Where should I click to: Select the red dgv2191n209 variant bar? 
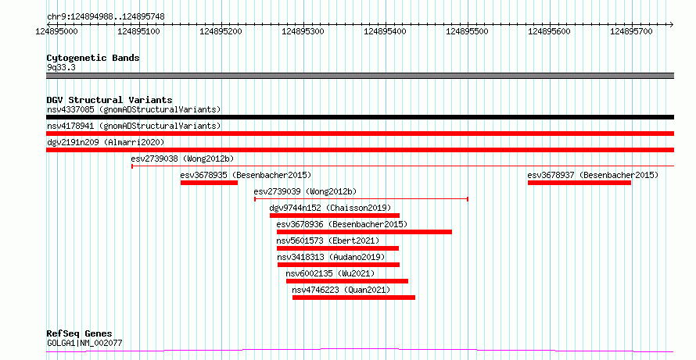point(360,150)
